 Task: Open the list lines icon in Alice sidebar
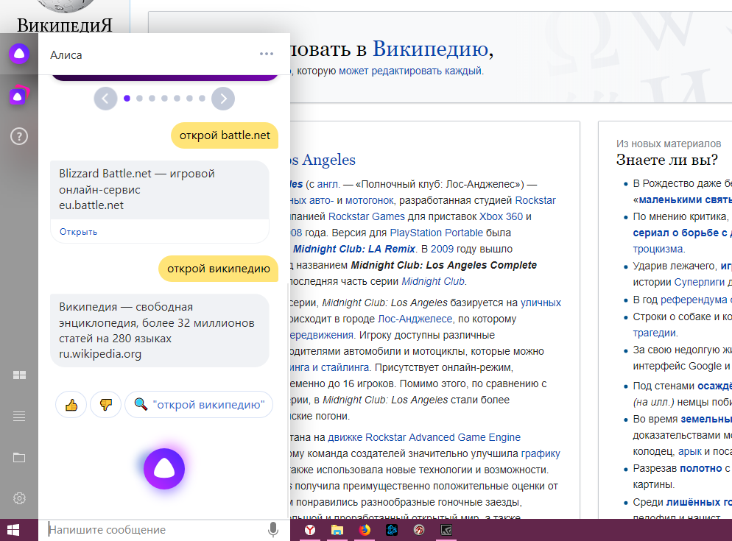(19, 416)
